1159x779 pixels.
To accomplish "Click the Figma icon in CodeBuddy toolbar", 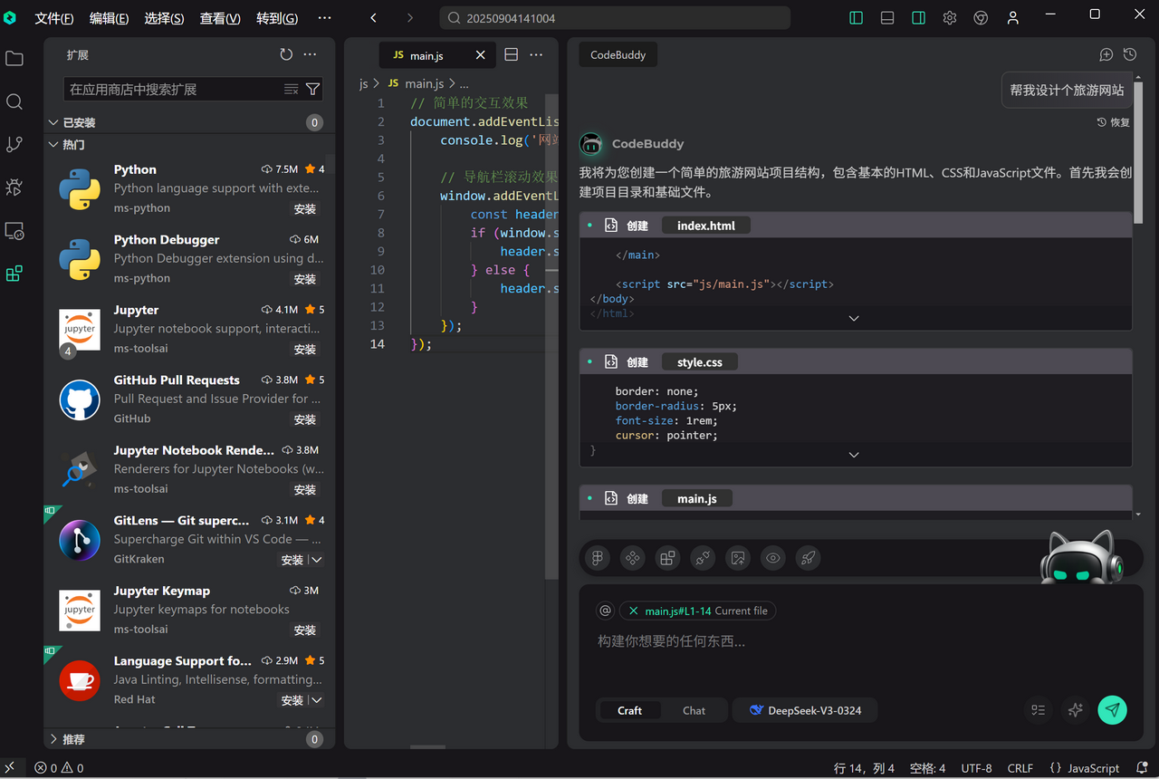I will tap(598, 558).
